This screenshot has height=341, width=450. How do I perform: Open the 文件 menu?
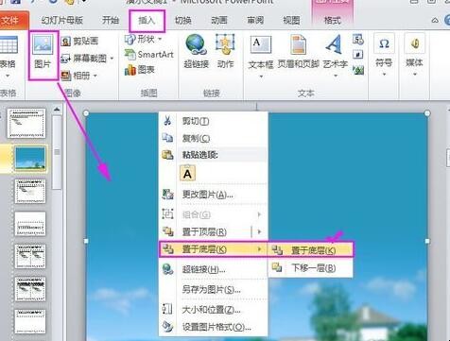point(12,21)
